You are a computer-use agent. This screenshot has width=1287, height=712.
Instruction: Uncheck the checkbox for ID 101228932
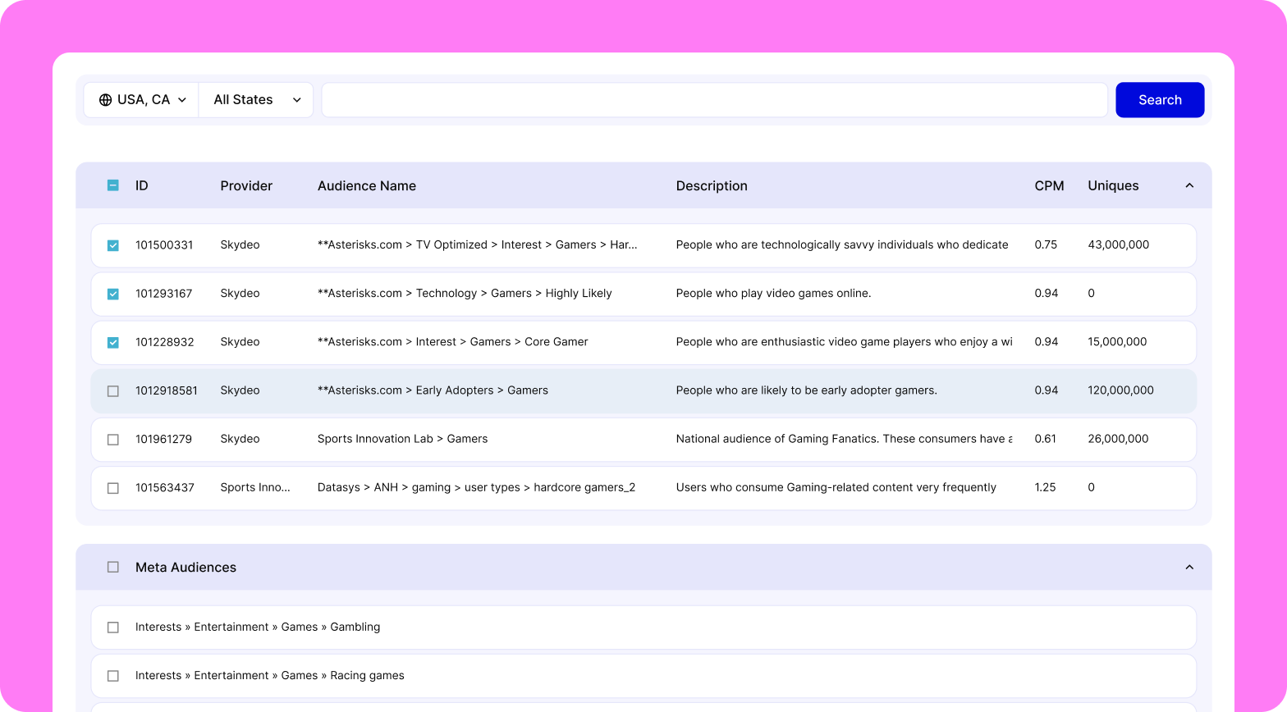point(113,342)
